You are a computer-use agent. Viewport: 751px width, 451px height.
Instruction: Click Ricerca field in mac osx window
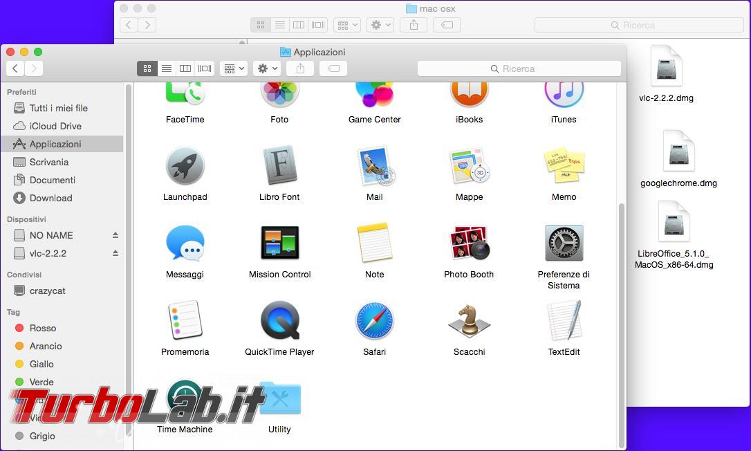639,25
